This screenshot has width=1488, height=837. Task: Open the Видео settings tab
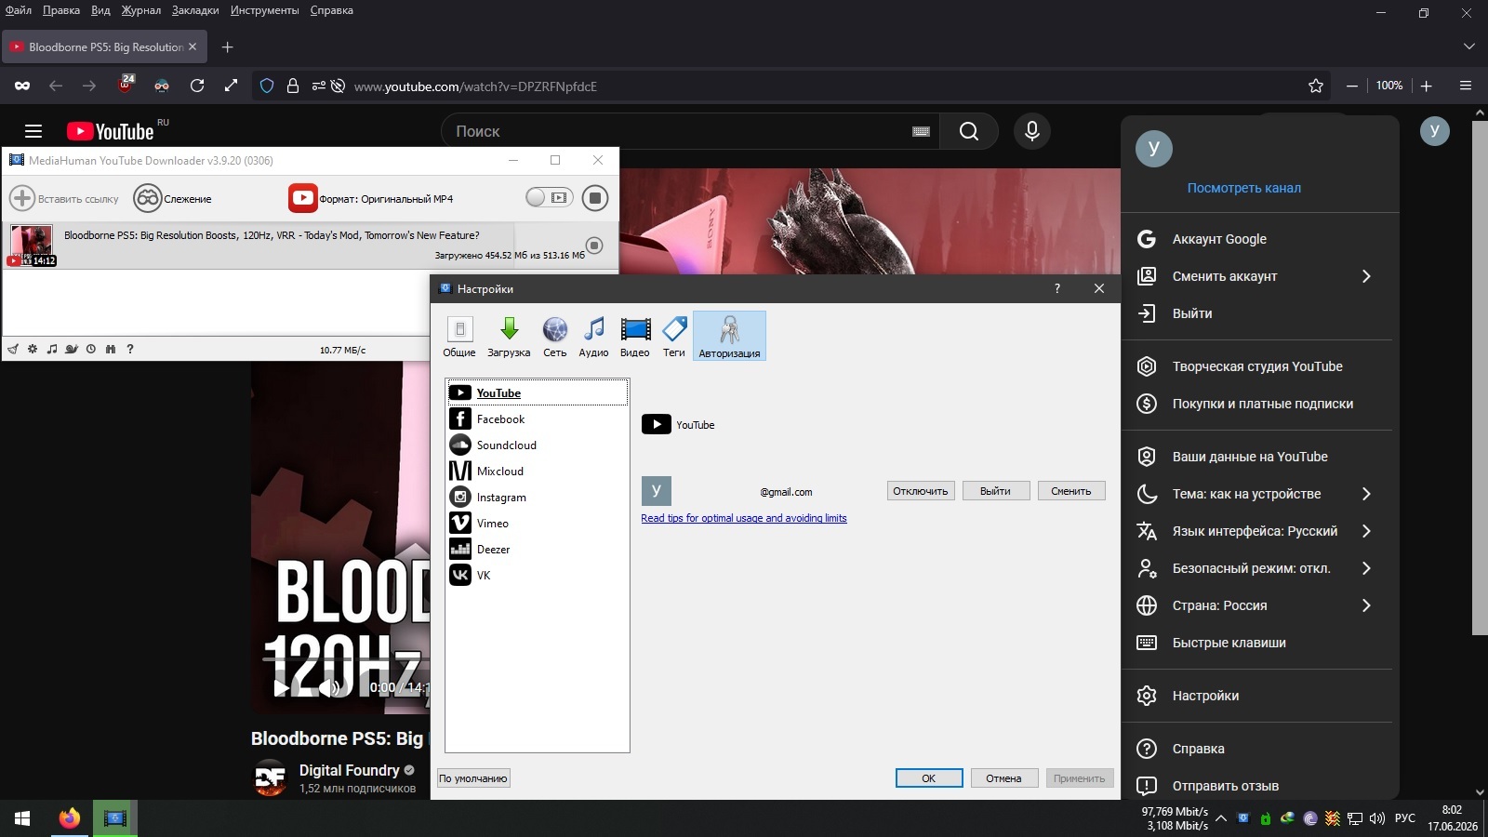635,336
